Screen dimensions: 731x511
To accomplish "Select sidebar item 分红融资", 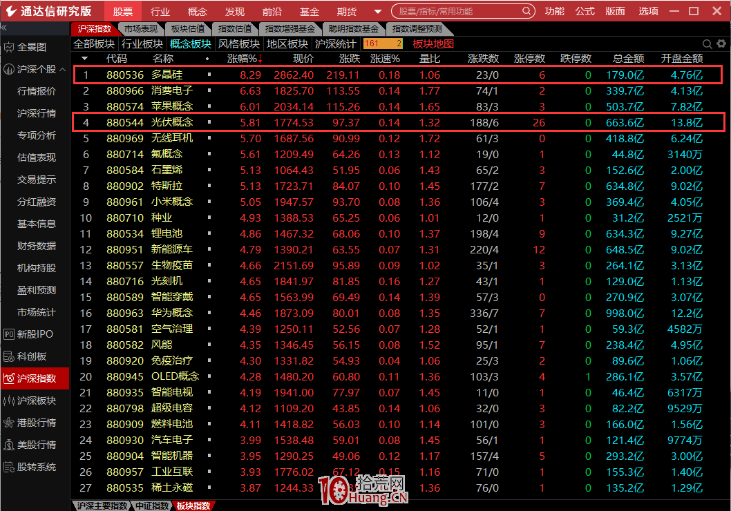I will click(37, 202).
